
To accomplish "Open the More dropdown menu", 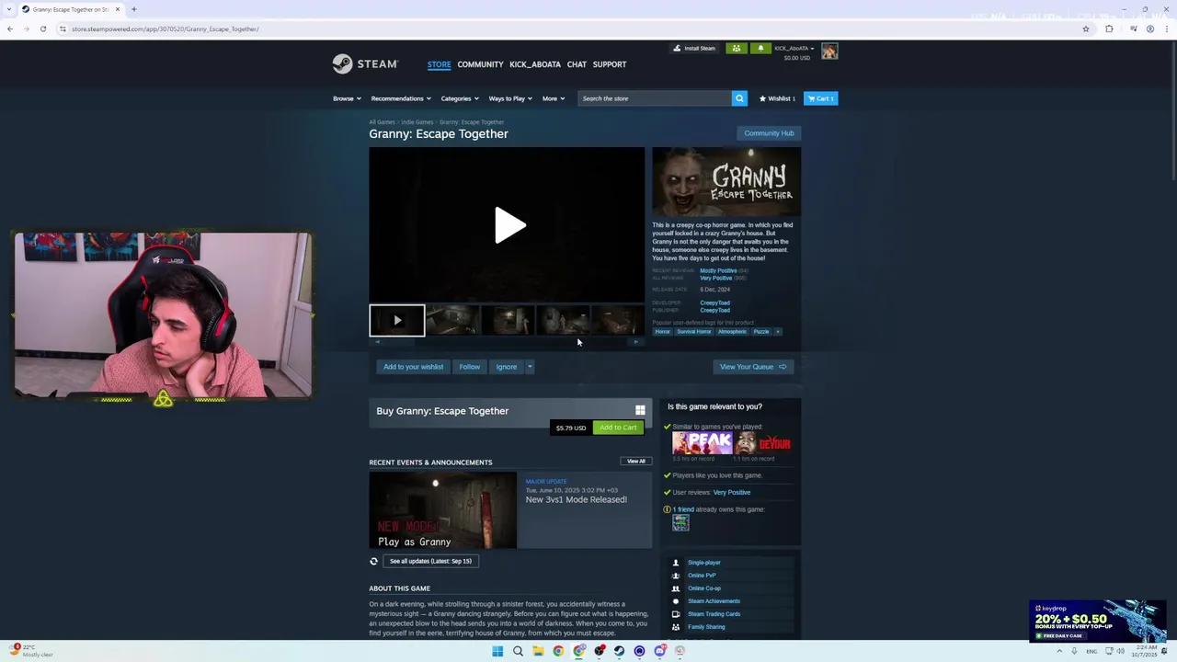I will [x=554, y=98].
